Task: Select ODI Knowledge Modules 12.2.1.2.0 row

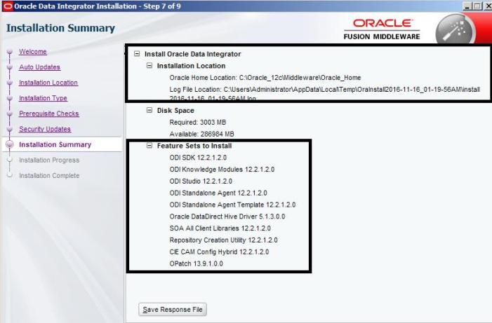Action: tap(222, 170)
